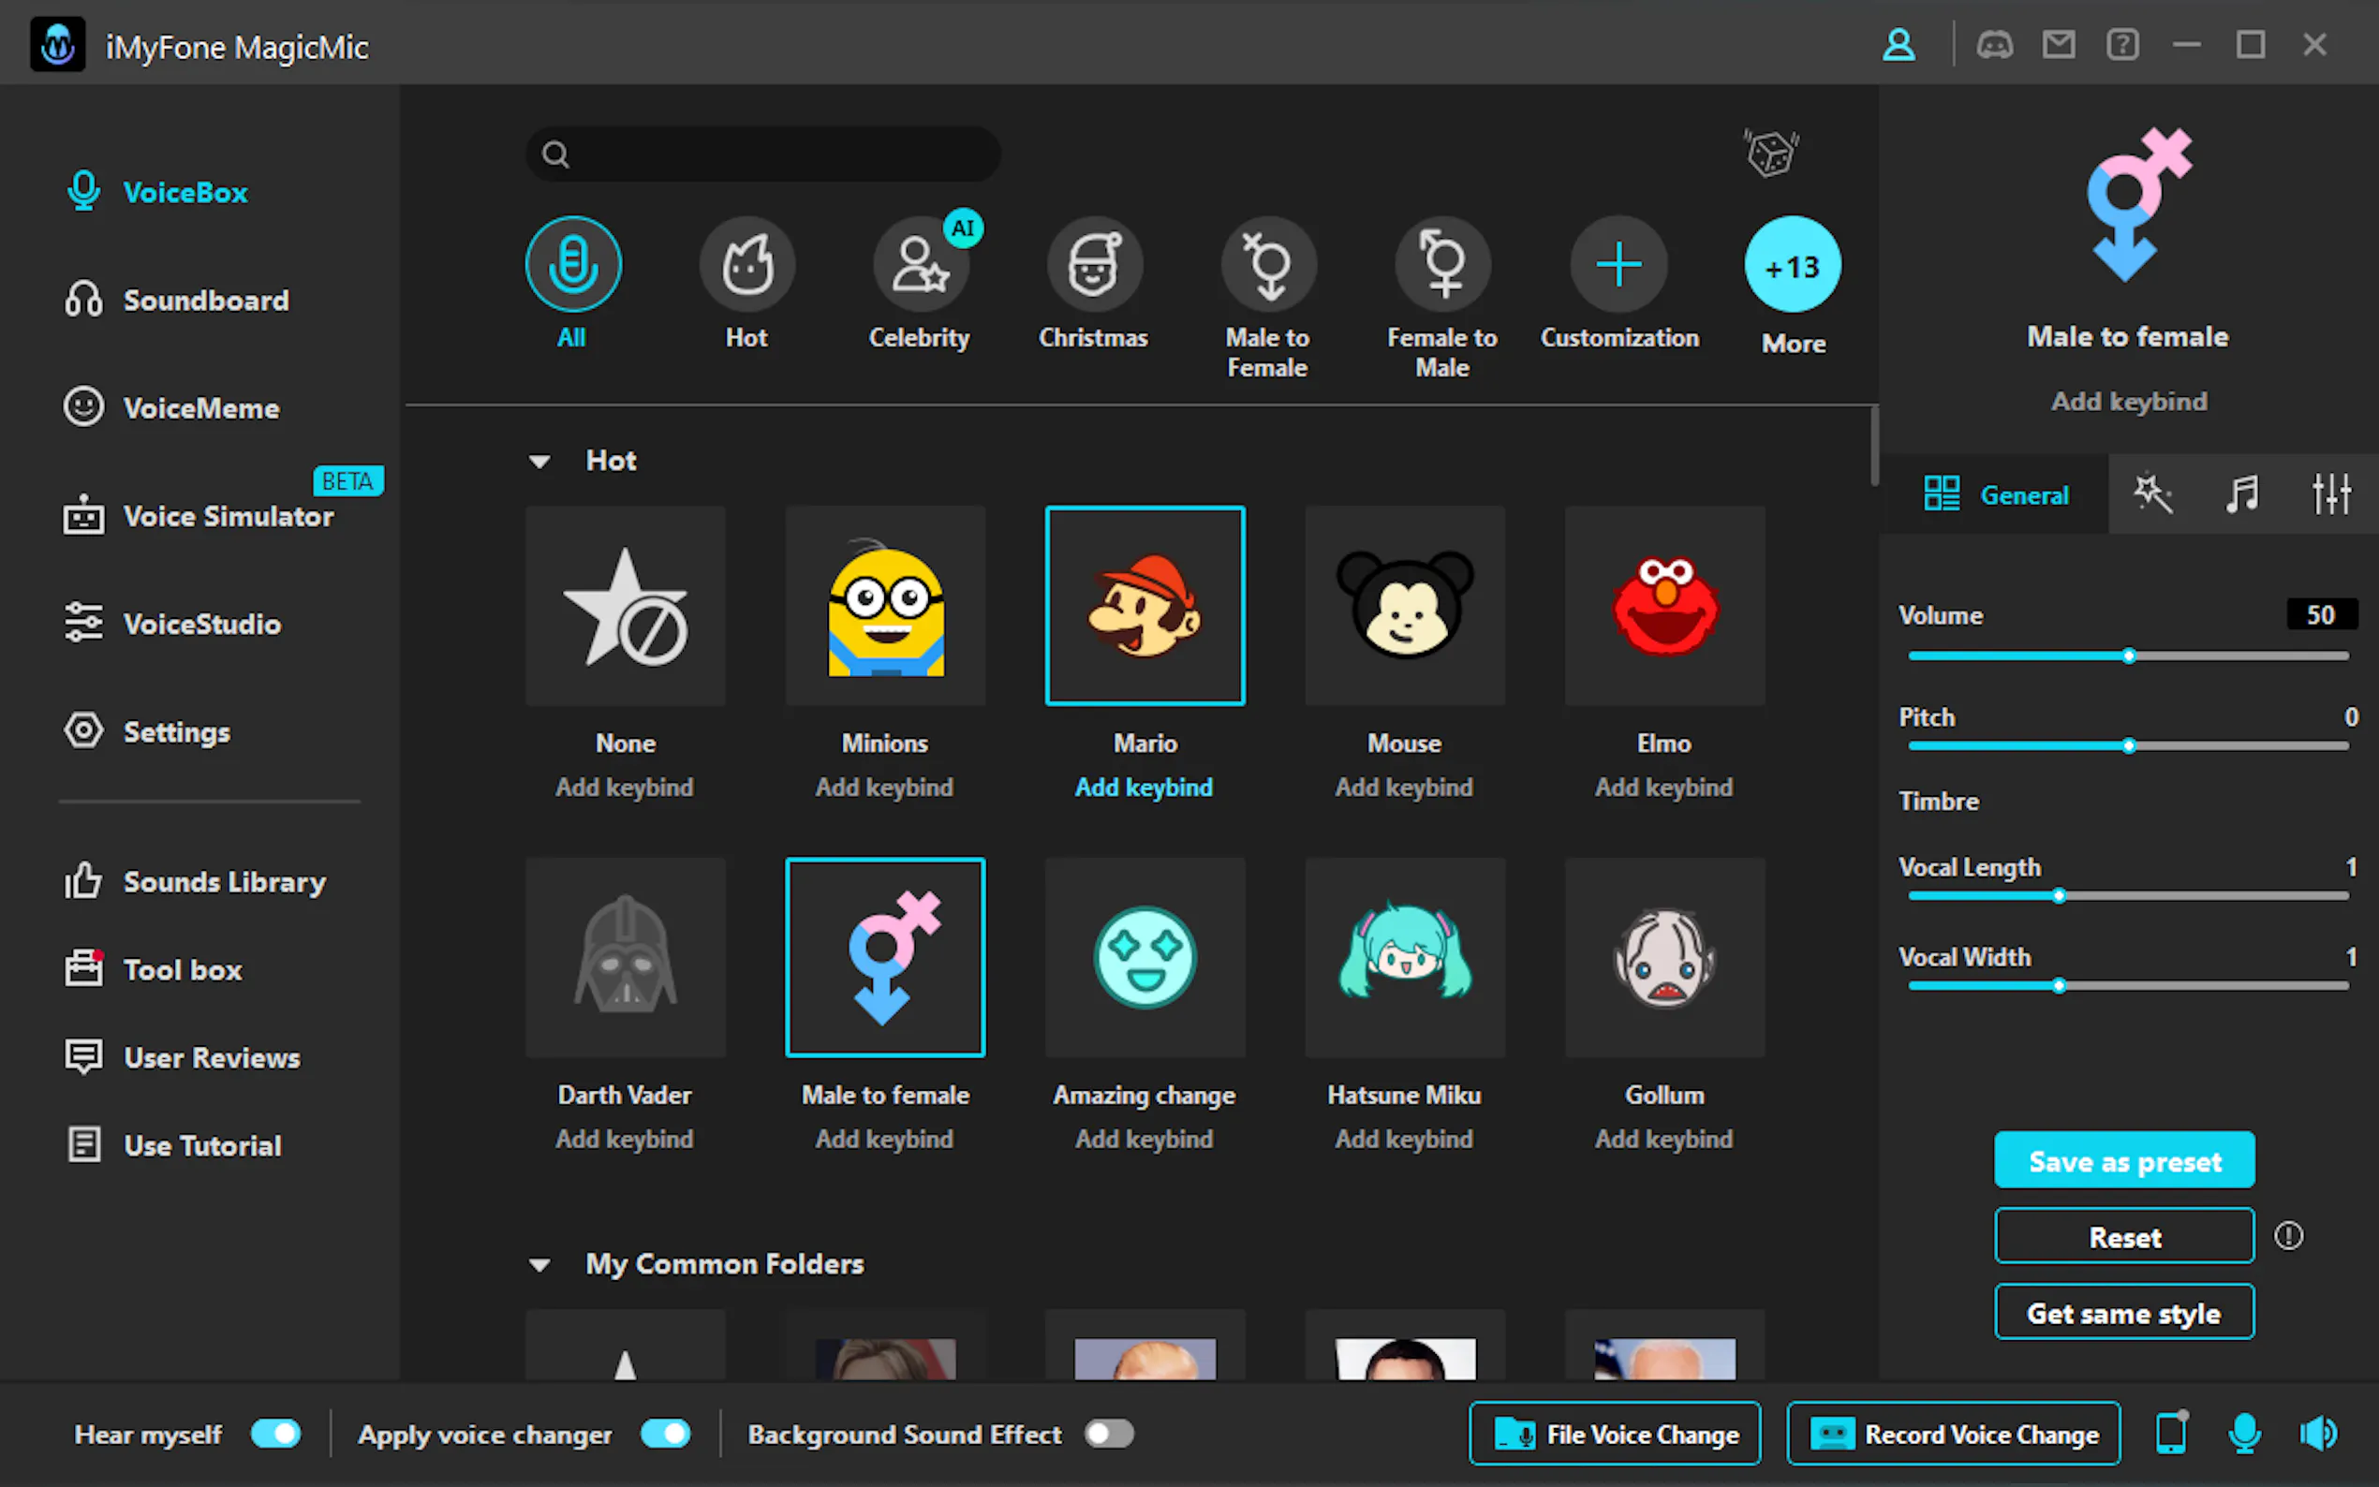Click the user account profile icon
2379x1487 pixels.
(1899, 45)
